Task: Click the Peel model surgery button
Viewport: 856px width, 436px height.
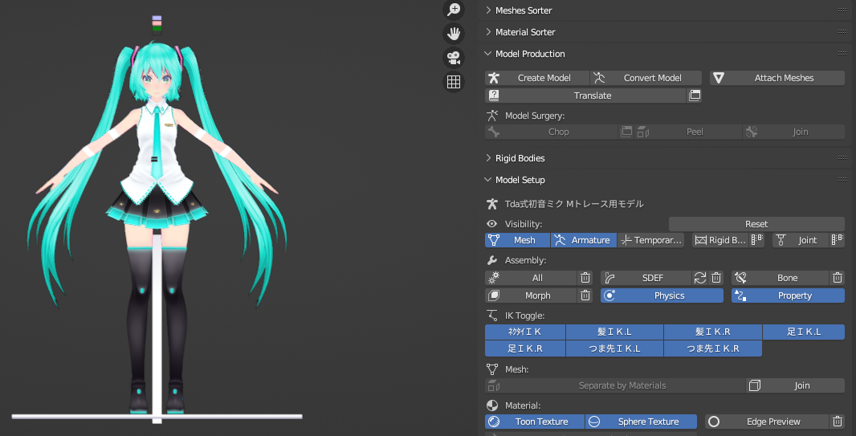Action: click(688, 132)
